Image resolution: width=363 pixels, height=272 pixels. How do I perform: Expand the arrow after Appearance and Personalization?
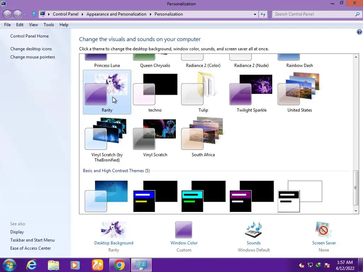tap(150, 14)
